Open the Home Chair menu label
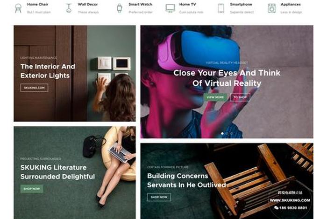This screenshot has width=327, height=219. pos(37,4)
